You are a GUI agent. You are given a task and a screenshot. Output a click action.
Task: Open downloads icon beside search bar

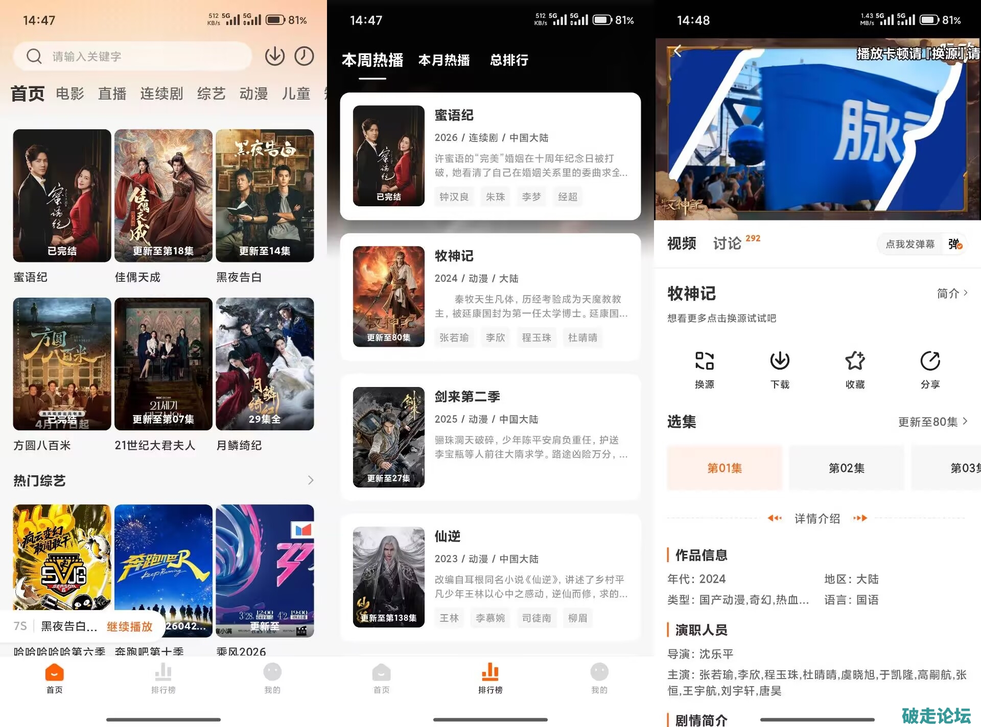pos(274,56)
